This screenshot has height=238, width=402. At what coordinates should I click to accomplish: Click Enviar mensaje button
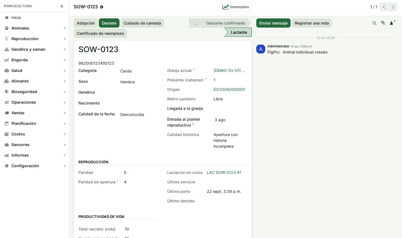click(273, 23)
